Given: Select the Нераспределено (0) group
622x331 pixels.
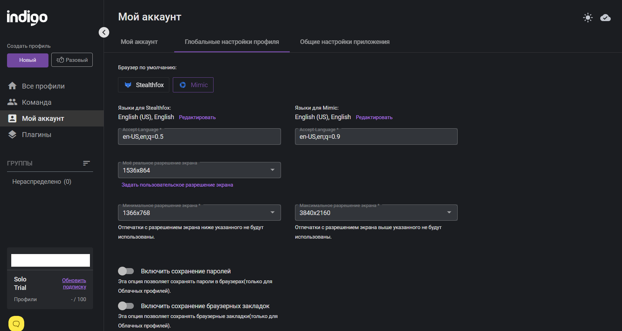Looking at the screenshot, I should [x=42, y=182].
